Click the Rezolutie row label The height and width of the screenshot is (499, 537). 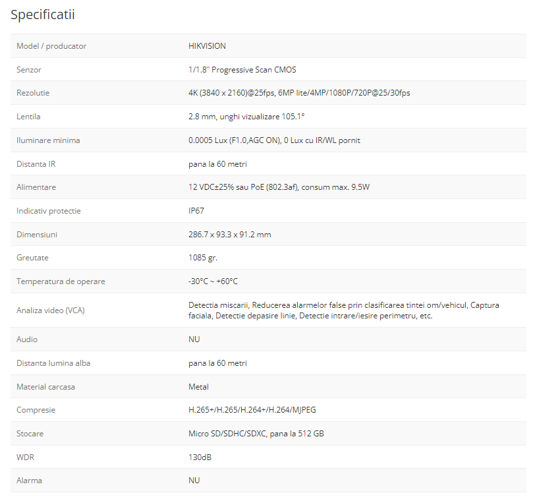point(33,93)
